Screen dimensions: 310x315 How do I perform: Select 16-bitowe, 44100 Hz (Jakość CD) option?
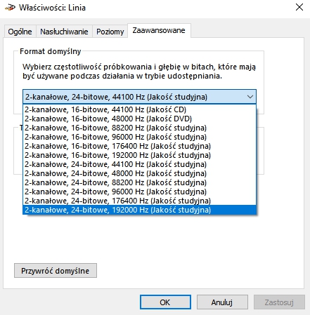pos(139,109)
